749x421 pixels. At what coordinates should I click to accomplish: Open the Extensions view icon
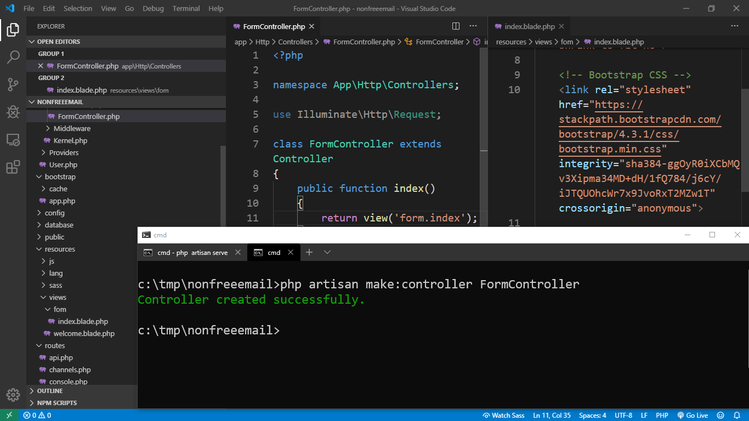pos(13,167)
